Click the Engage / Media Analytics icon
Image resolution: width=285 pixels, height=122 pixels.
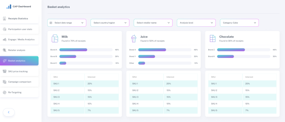(5, 40)
